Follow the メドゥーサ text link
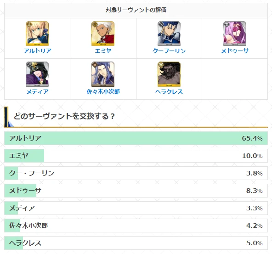The image size is (272, 254). coord(235,51)
